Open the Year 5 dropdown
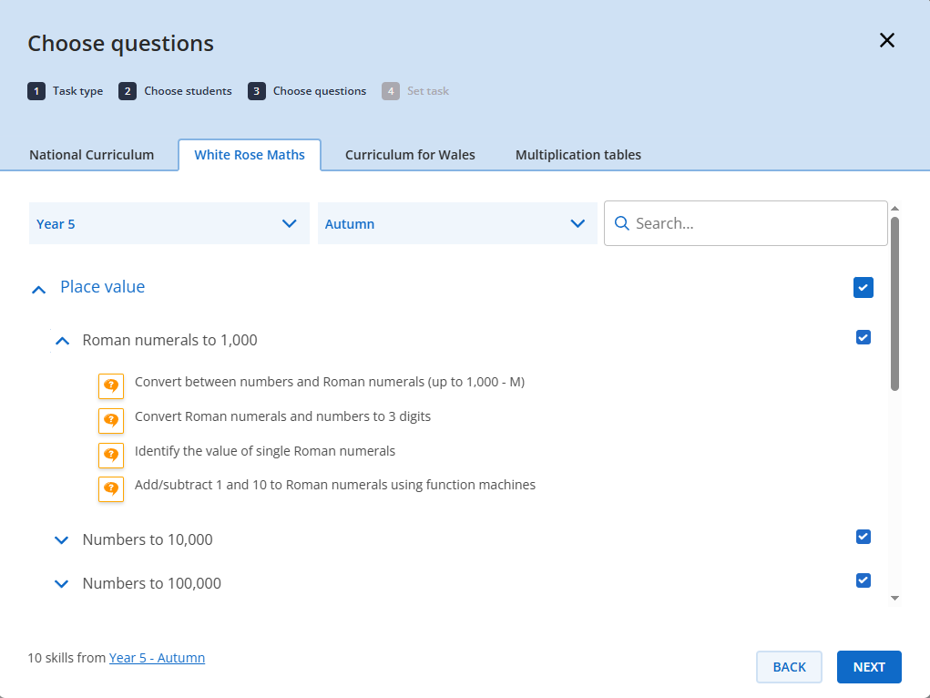This screenshot has width=930, height=698. pyautogui.click(x=169, y=224)
